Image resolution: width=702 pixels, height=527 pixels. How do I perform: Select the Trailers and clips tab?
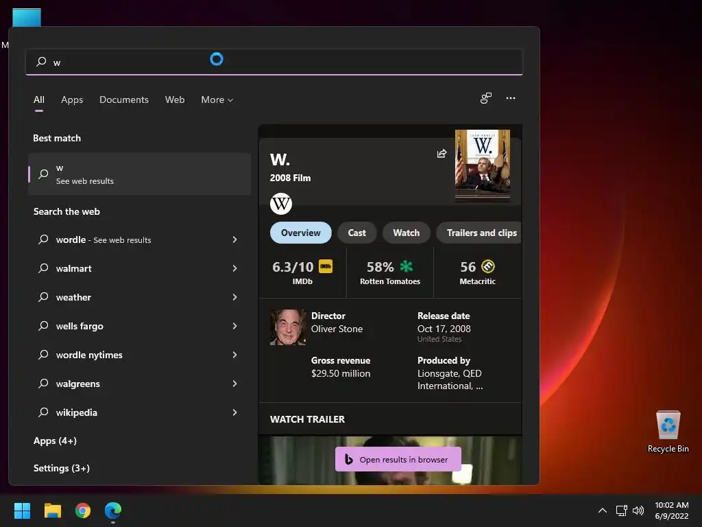pos(479,233)
